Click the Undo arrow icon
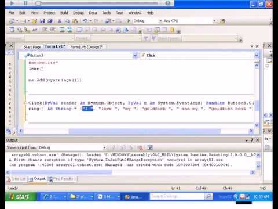Viewport: 278px width, 209px height. 85,20
